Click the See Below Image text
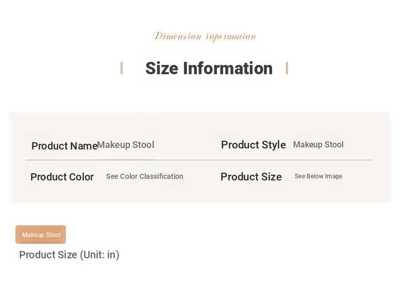The image size is (407, 283). click(318, 176)
